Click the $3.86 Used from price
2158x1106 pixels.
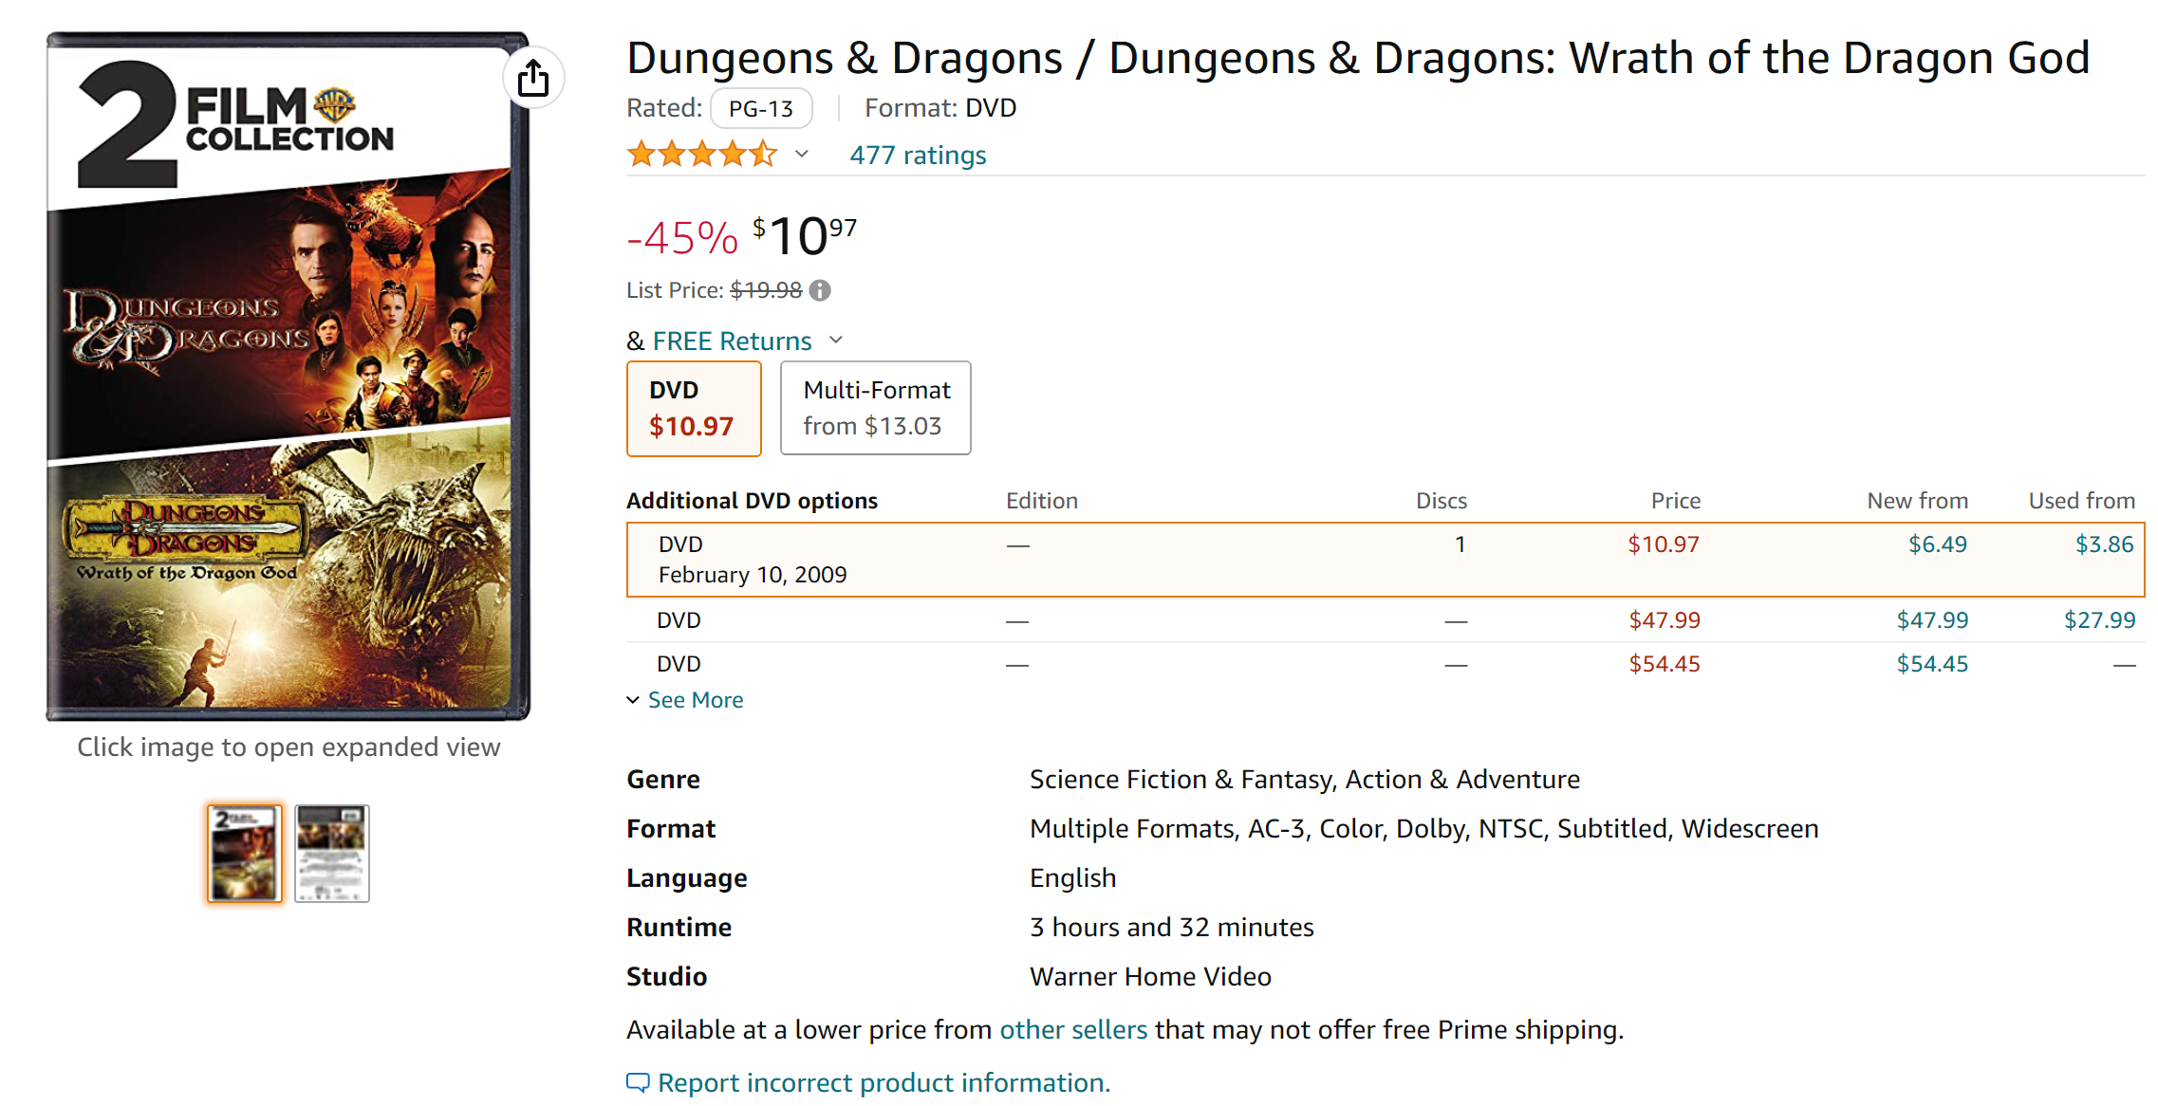point(2104,544)
